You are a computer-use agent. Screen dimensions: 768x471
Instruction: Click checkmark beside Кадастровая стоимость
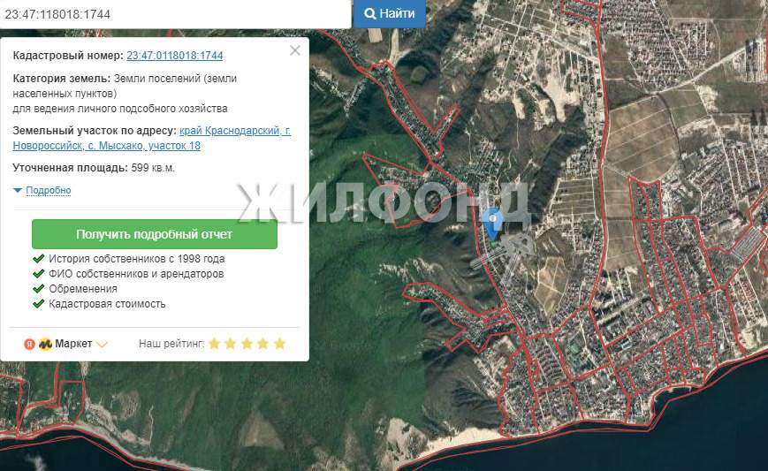point(38,304)
